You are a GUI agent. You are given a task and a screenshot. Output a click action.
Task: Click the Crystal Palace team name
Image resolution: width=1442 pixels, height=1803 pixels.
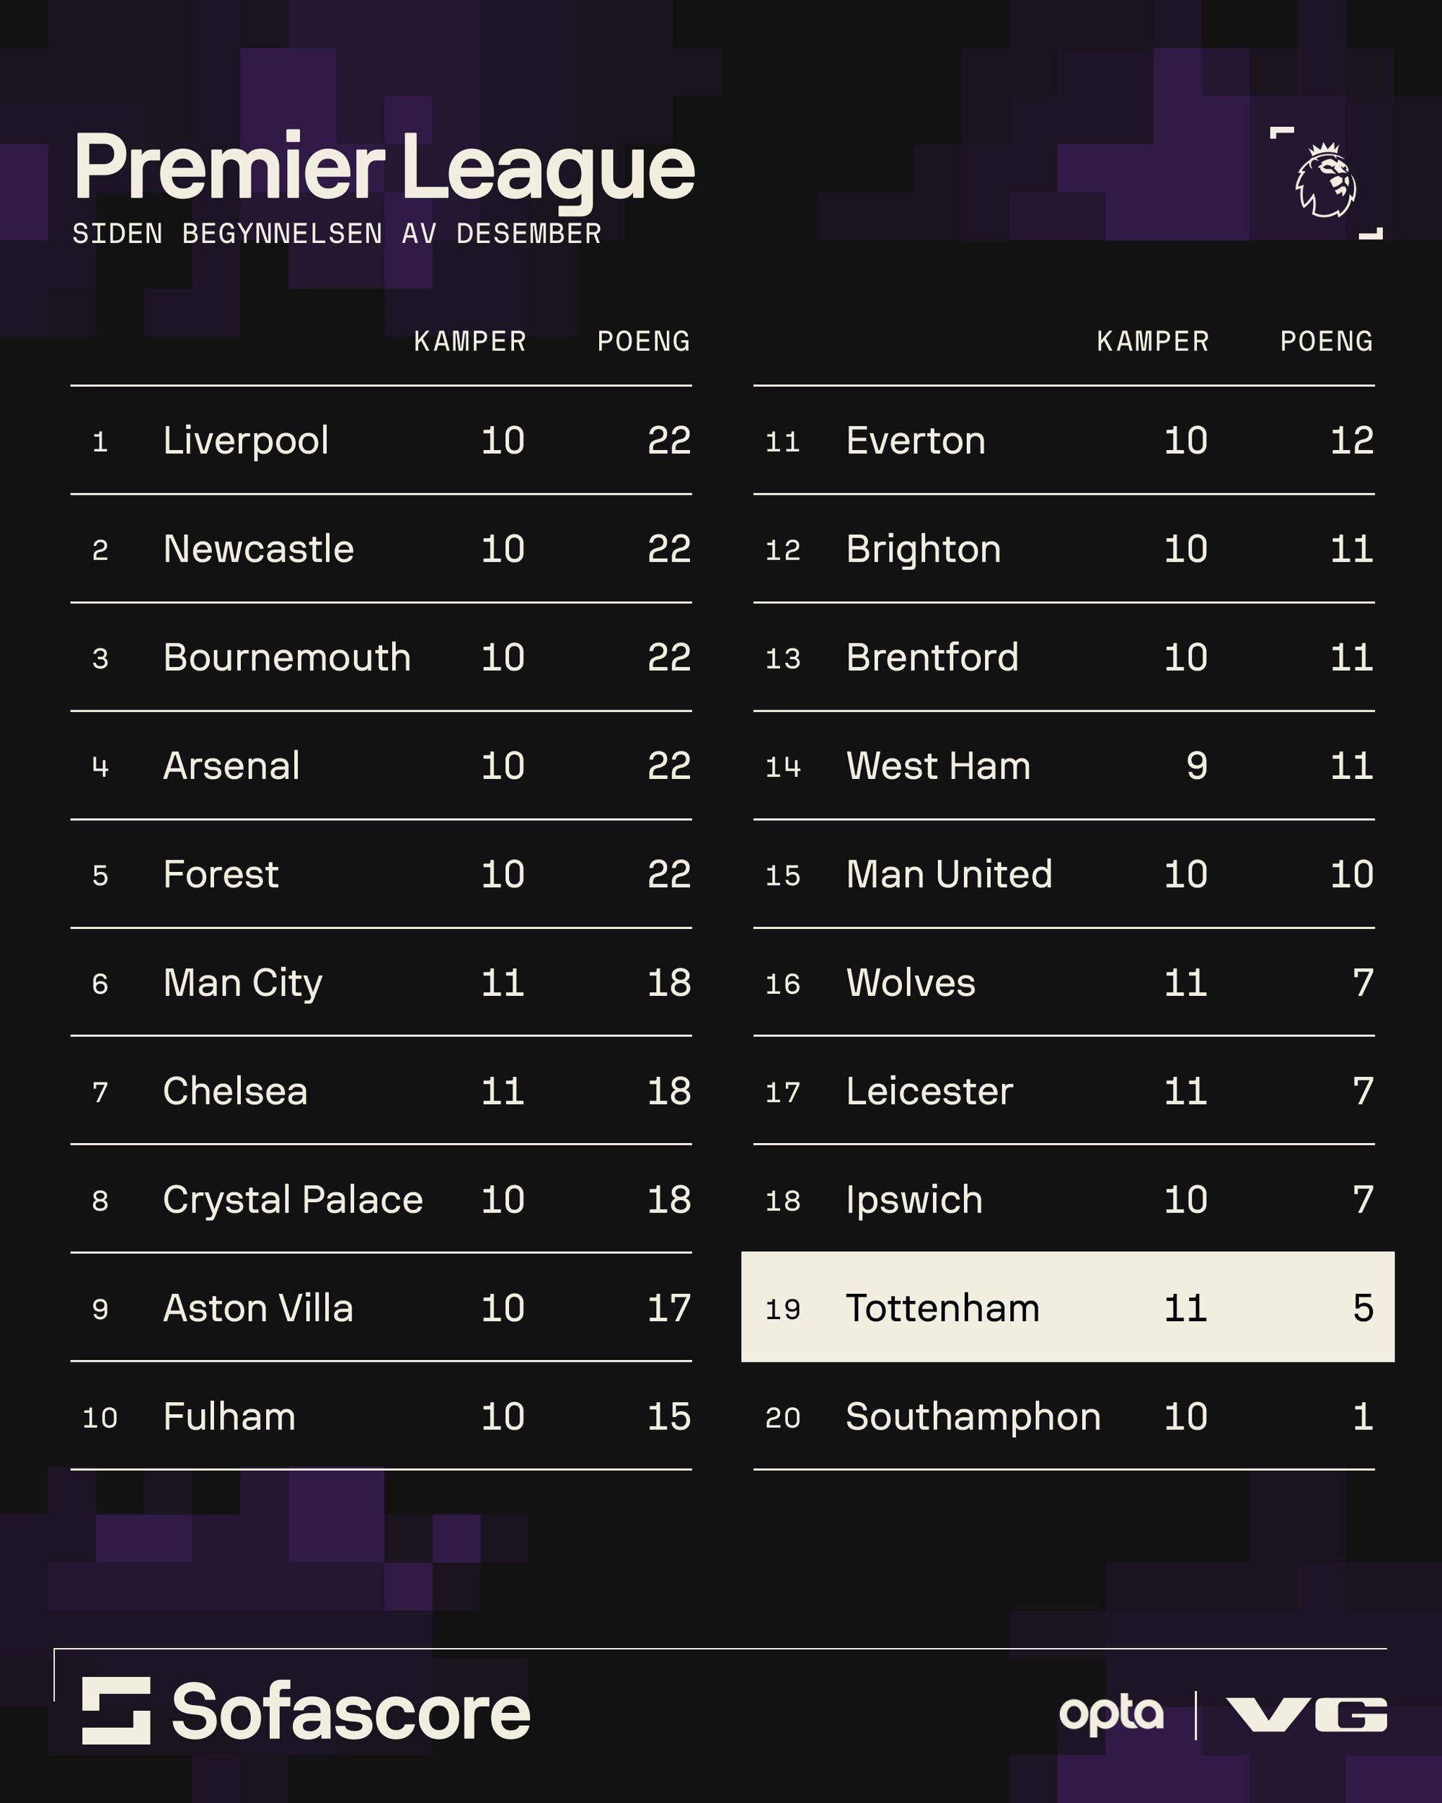pyautogui.click(x=293, y=1199)
